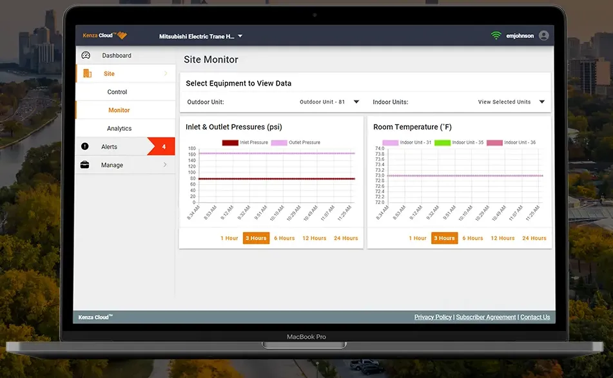Click the Alerts exclamation icon
The image size is (613, 378).
[x=85, y=147]
